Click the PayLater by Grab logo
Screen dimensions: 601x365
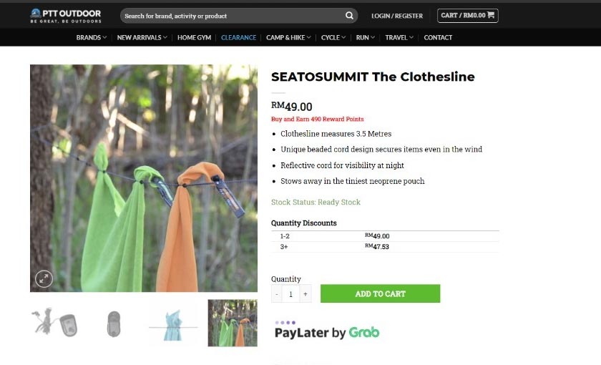pos(326,331)
